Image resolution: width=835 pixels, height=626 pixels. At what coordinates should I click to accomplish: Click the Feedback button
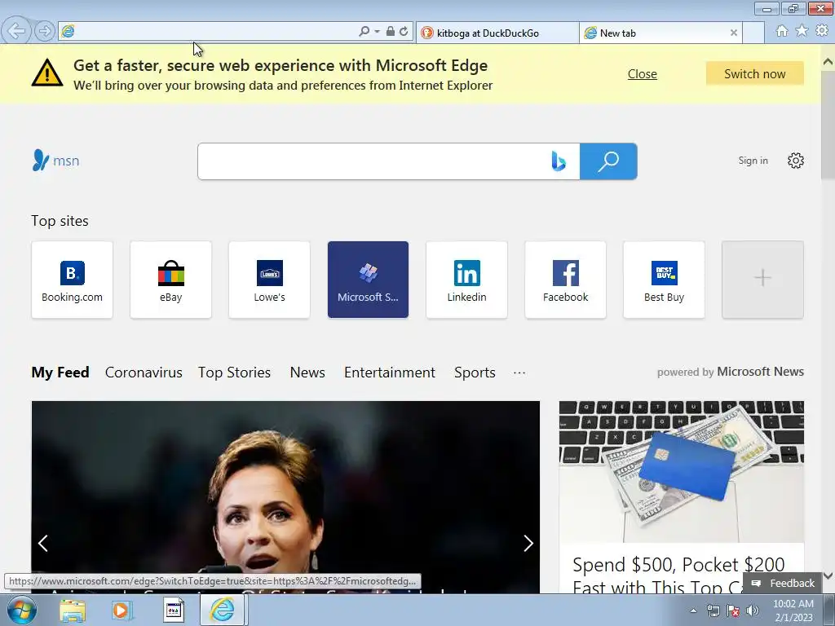(784, 584)
